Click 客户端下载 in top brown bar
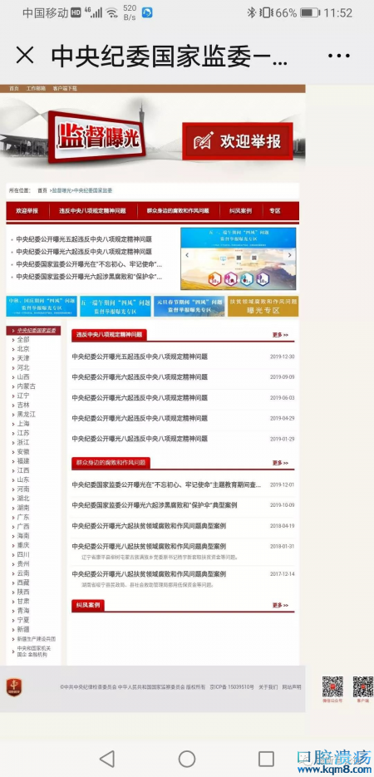374x777 pixels. (x=65, y=89)
